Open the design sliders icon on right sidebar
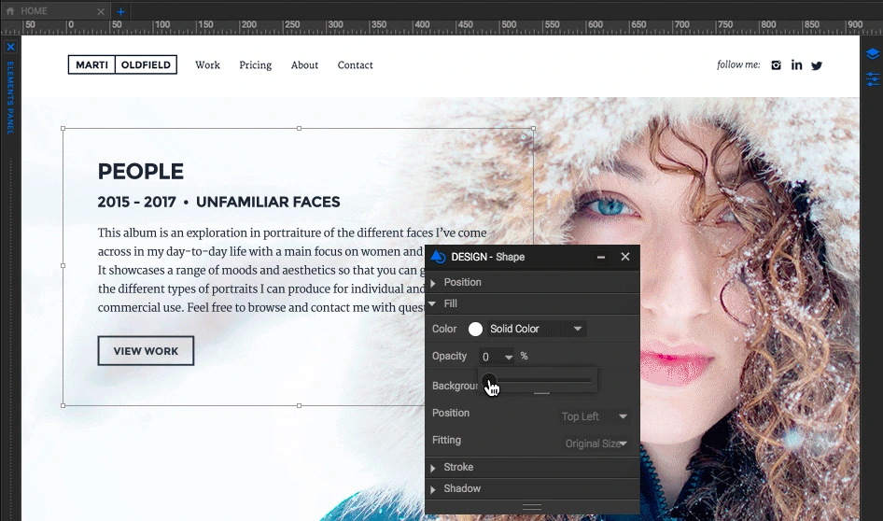883x521 pixels. tap(872, 79)
